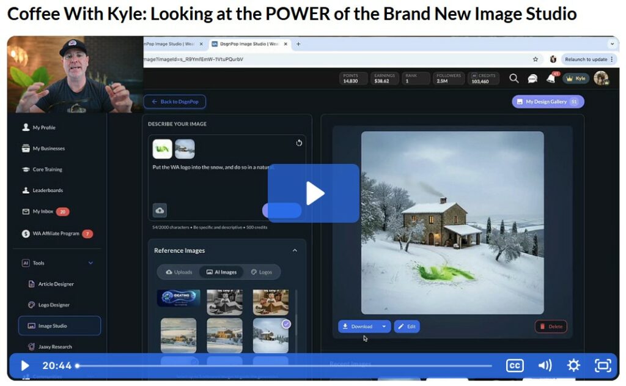Open the Download dropdown arrow
The width and height of the screenshot is (626, 386).
[x=384, y=327]
